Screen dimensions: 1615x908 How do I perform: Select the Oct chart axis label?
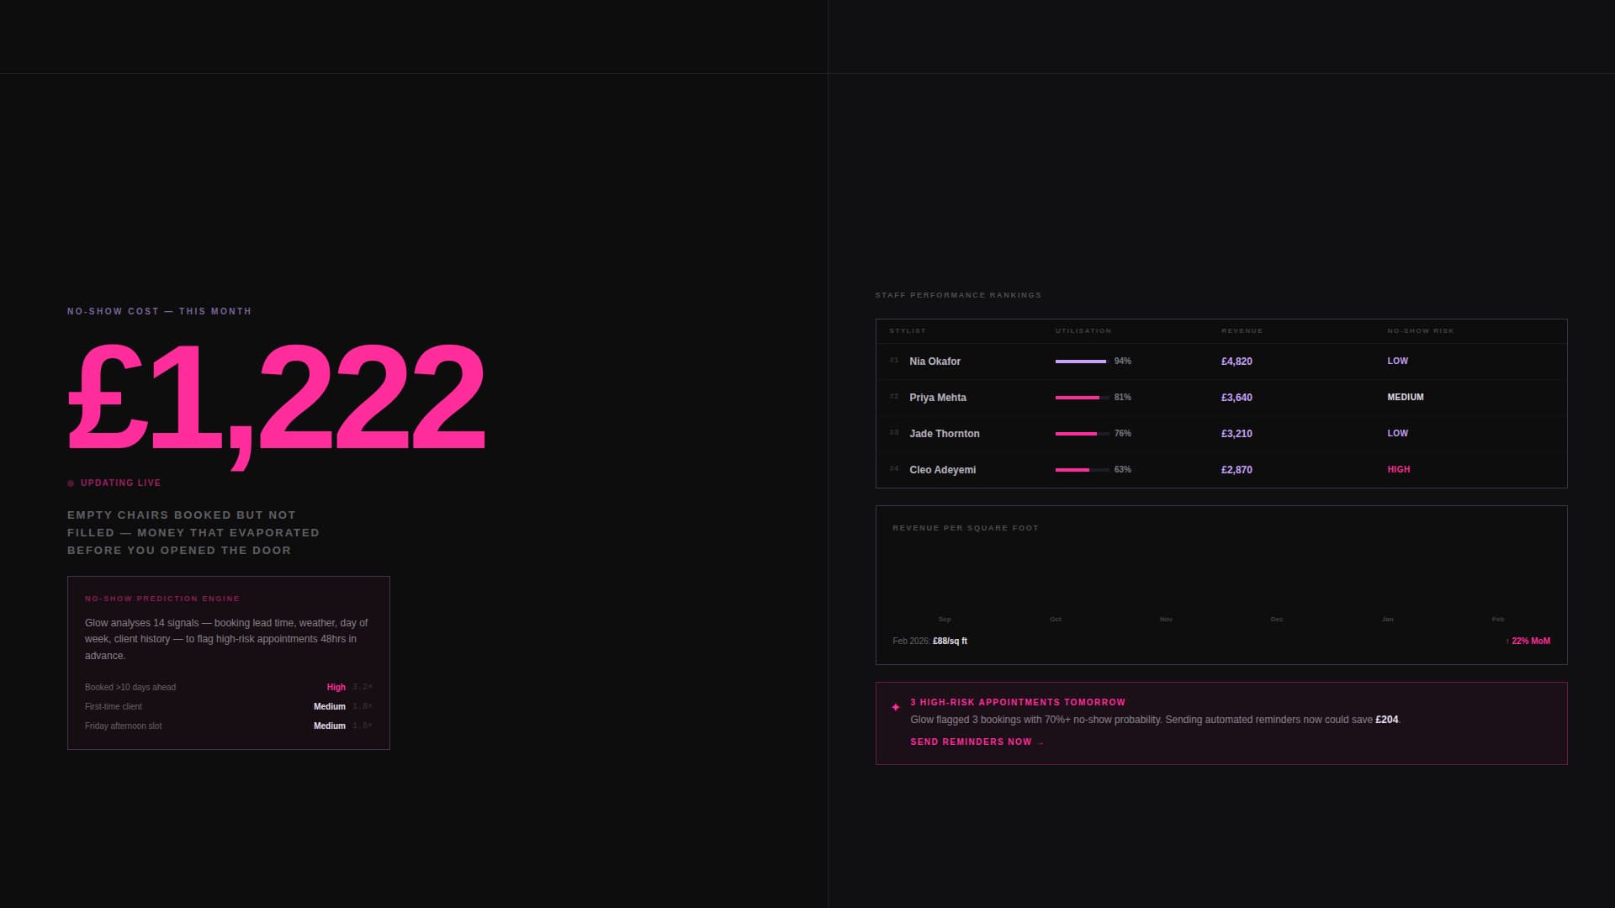pos(1056,620)
